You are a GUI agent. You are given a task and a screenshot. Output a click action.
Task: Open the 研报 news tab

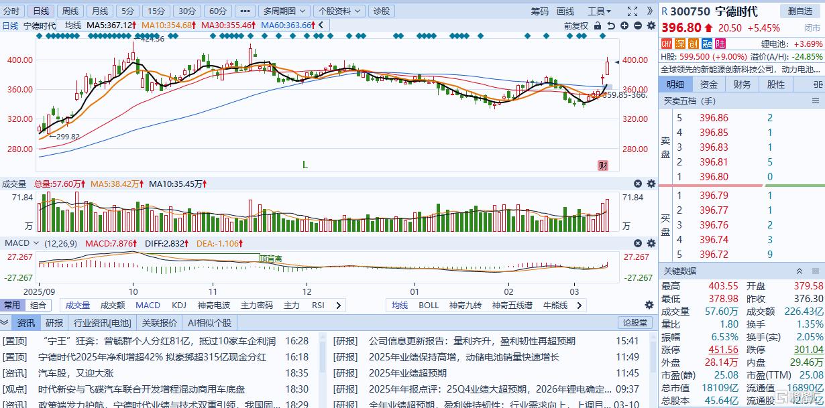54,323
